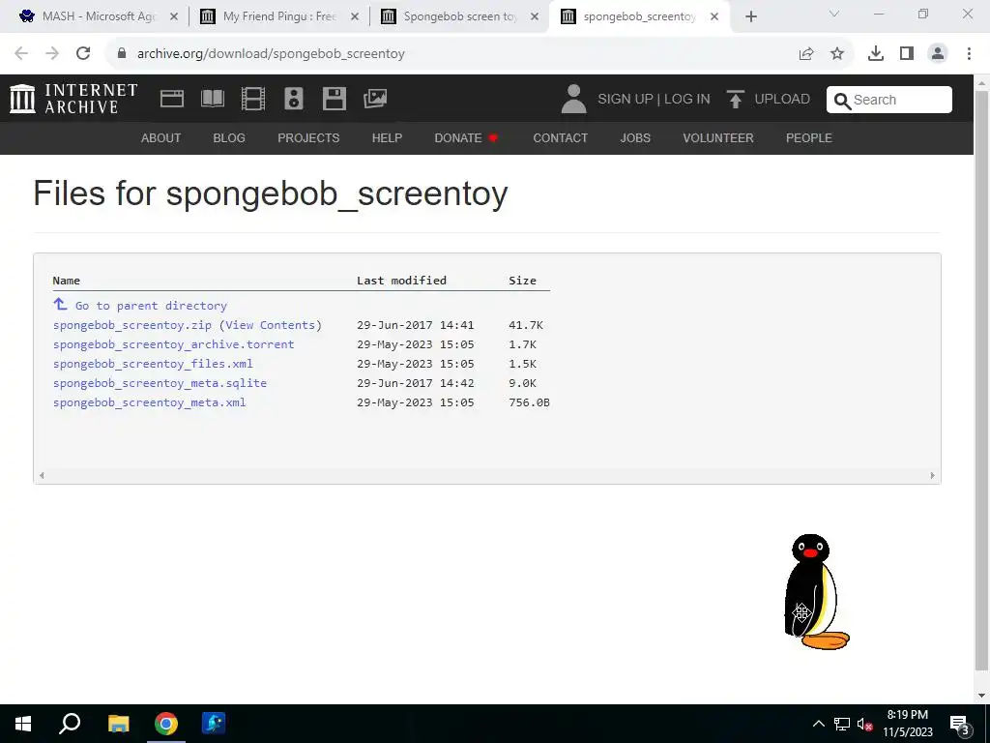Download spongebob_screentoy.zip
The image size is (990, 743).
[131, 325]
